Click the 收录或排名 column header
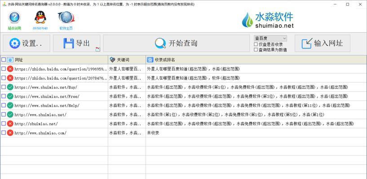 256,60
